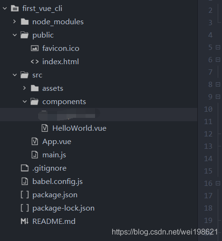Collapse the public folder chevron

(x=15, y=35)
